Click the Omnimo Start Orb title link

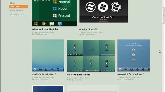[89, 29]
